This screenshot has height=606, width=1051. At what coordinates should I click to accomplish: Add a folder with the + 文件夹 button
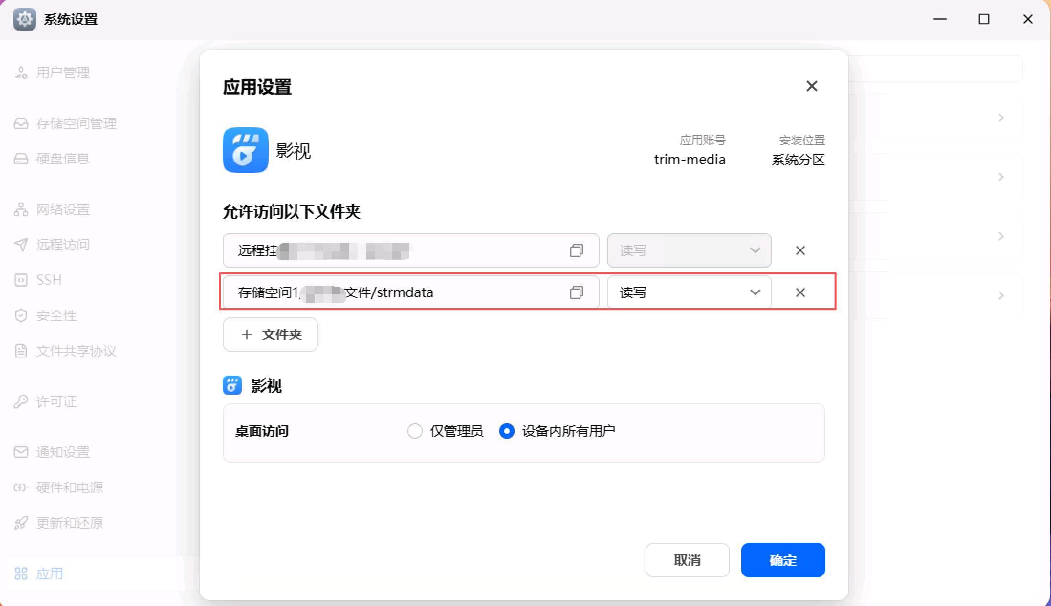coord(271,335)
